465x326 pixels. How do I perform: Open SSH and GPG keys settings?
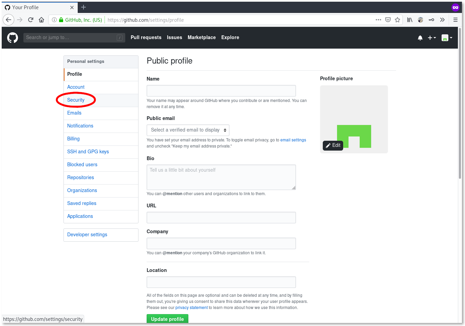tap(101, 152)
